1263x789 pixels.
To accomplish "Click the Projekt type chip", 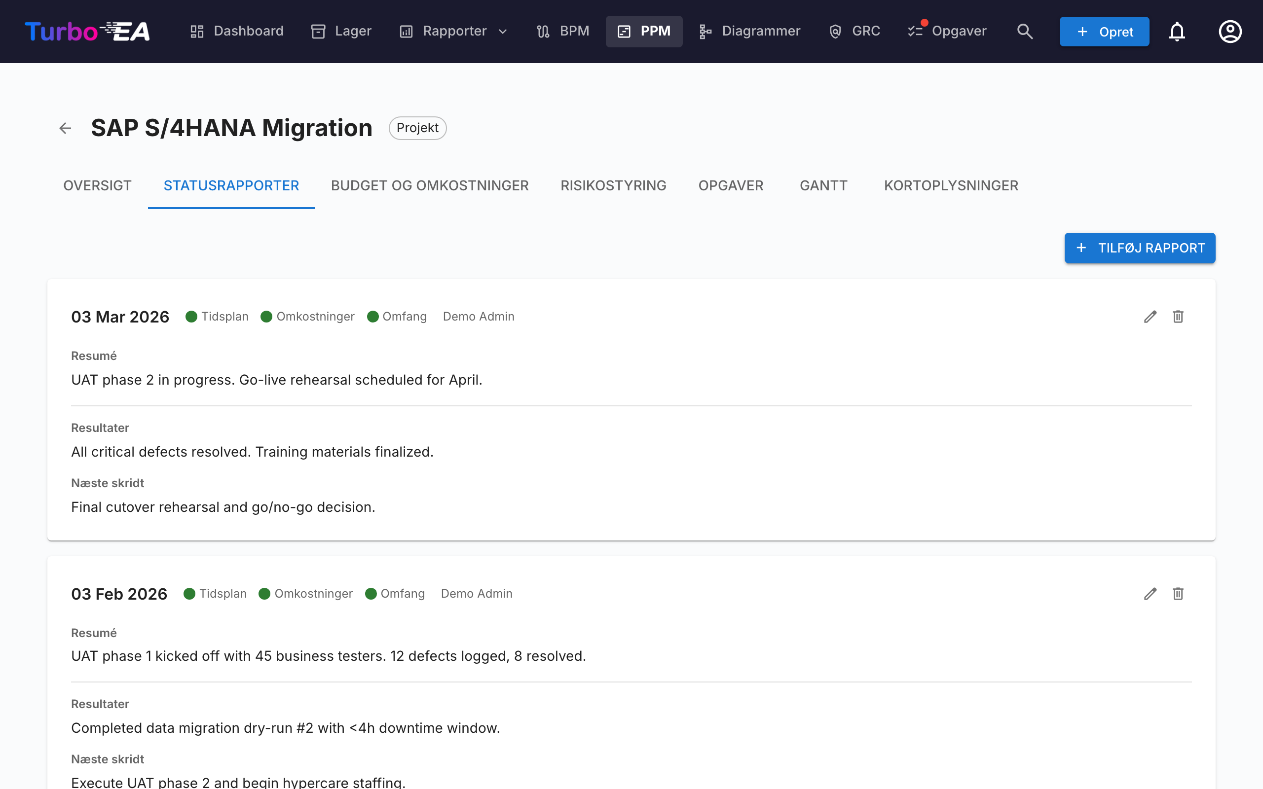I will pos(417,128).
